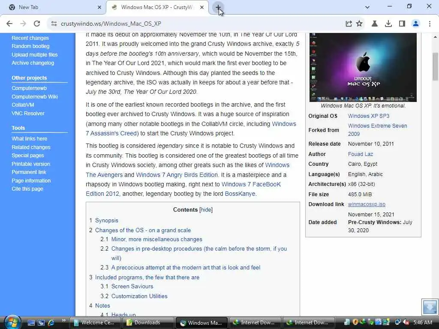The width and height of the screenshot is (439, 329).
Task: Open author Fouad Laz link
Action: pos(360,154)
